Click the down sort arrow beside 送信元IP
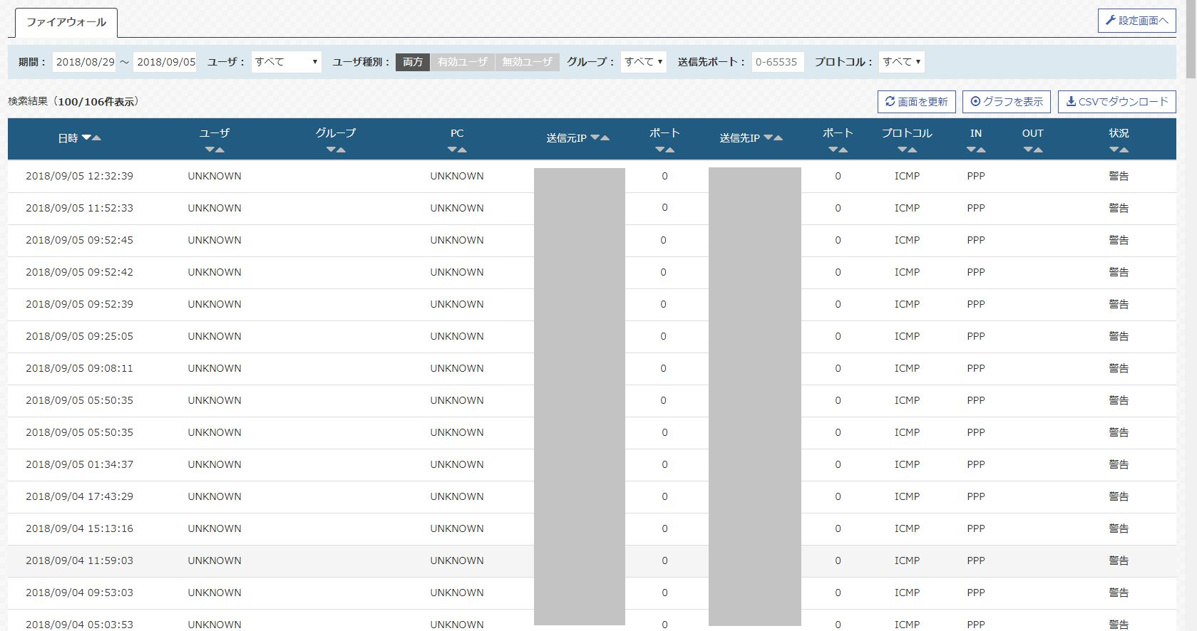The image size is (1197, 631). pos(595,138)
